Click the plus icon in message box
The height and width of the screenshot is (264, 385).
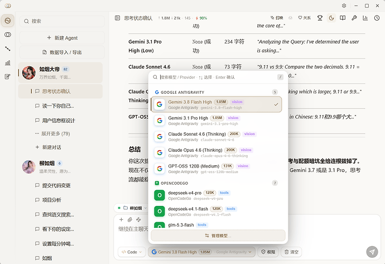tap(121, 219)
